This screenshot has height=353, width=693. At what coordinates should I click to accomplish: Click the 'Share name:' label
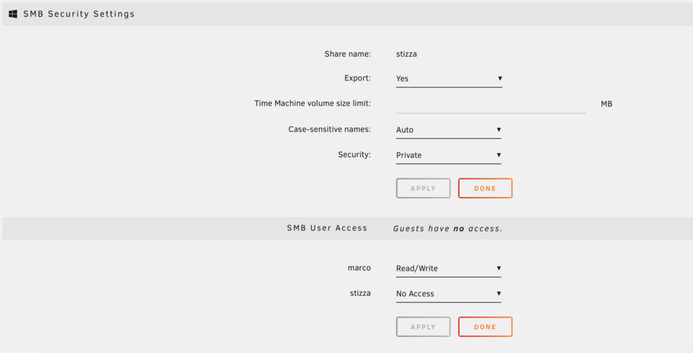[x=348, y=54]
